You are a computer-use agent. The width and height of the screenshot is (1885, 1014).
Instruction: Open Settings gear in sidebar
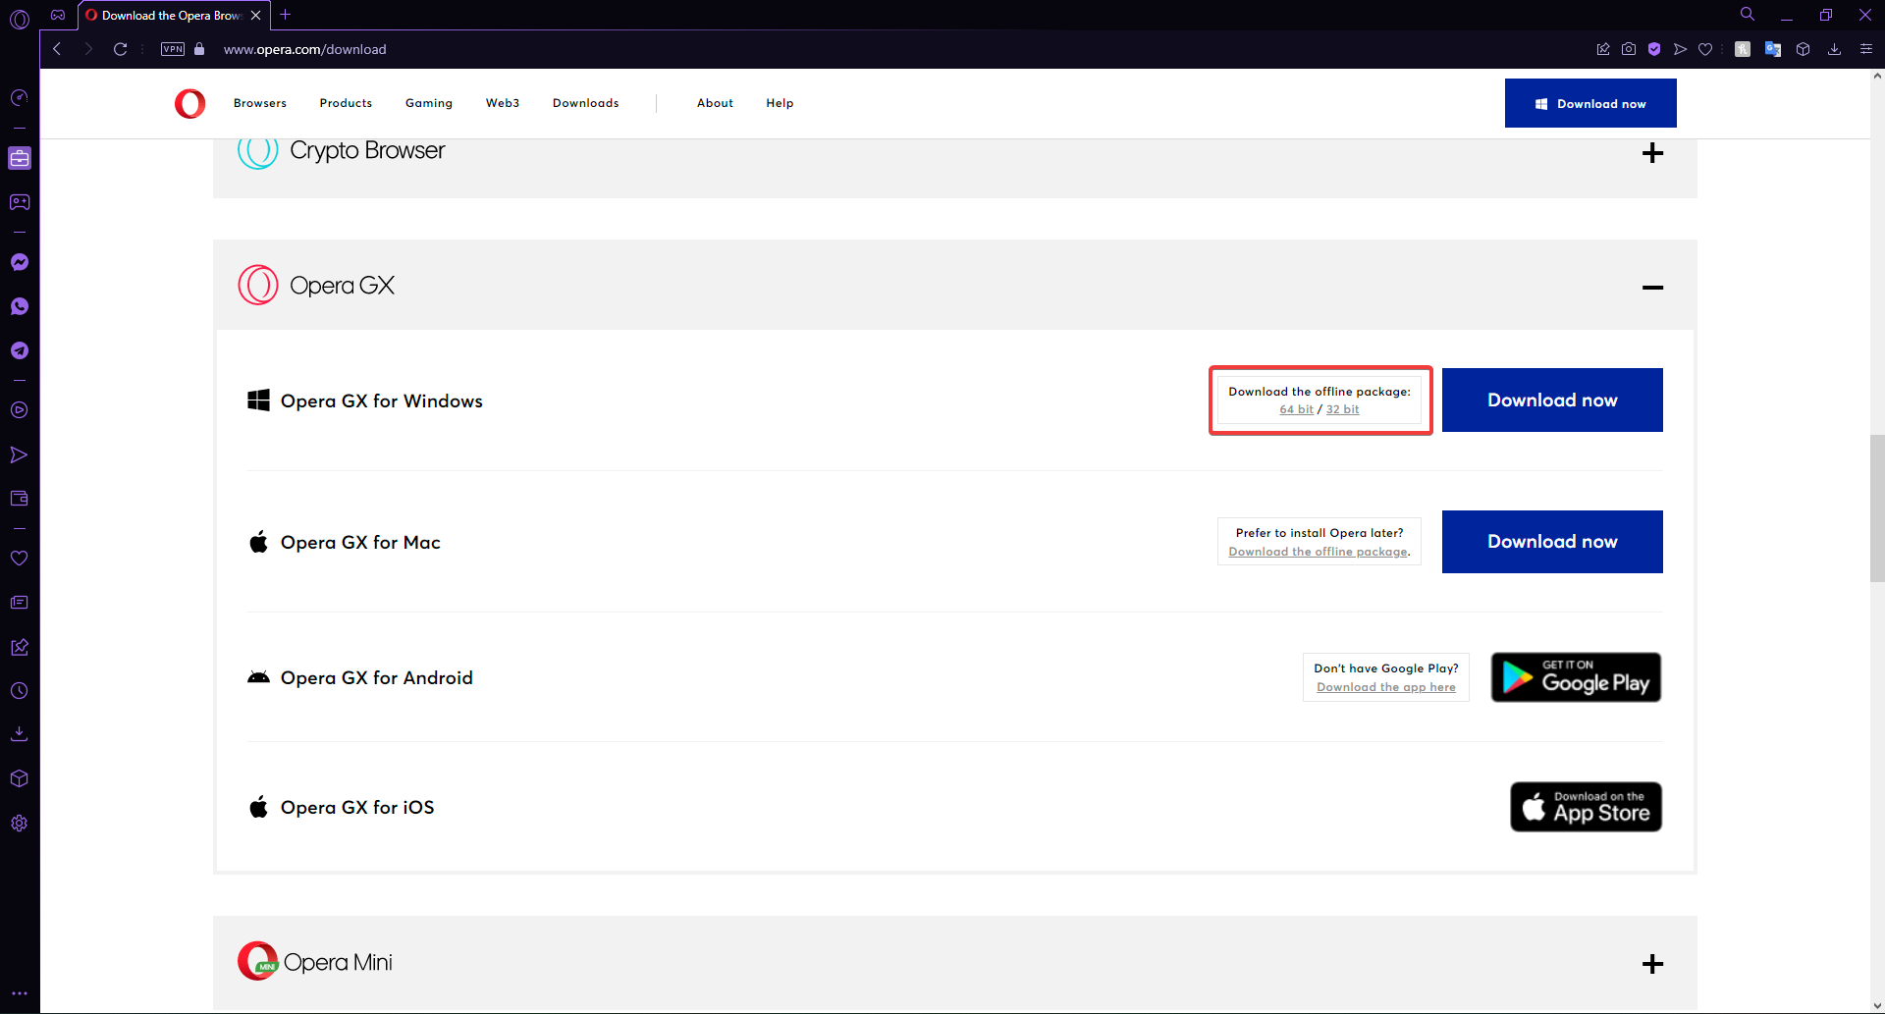pyautogui.click(x=20, y=824)
